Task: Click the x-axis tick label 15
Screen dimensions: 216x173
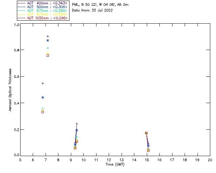Action: click(x=147, y=160)
